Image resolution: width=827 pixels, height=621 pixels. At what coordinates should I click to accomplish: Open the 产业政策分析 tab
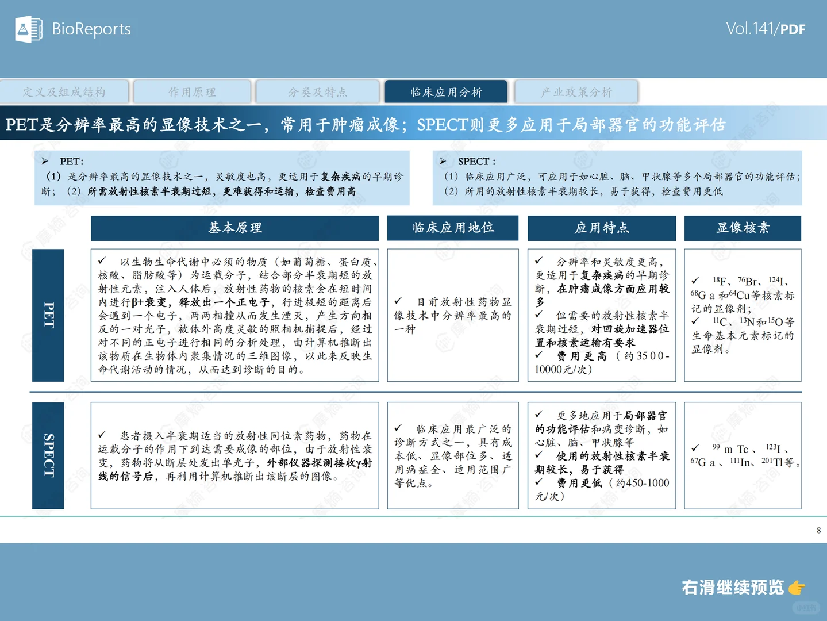[576, 91]
